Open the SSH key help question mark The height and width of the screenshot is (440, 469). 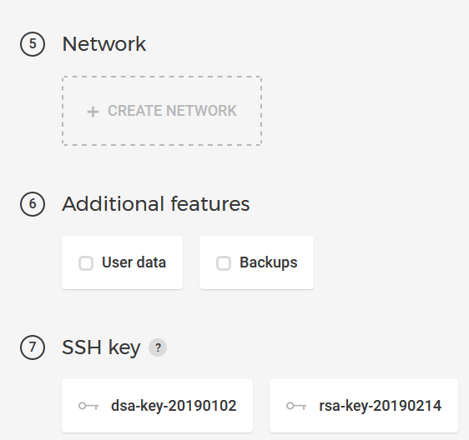[158, 347]
